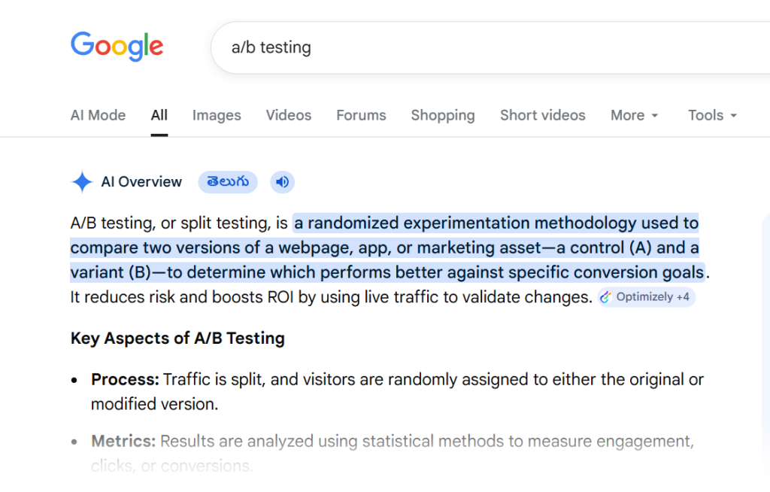Go to the Videos tab
Viewport: 770px width, 492px height.
coord(288,115)
